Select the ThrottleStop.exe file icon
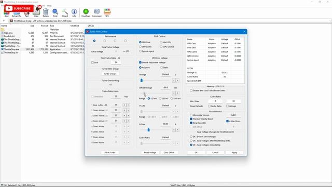Viewport: 332px width, 187px height. click(2, 49)
